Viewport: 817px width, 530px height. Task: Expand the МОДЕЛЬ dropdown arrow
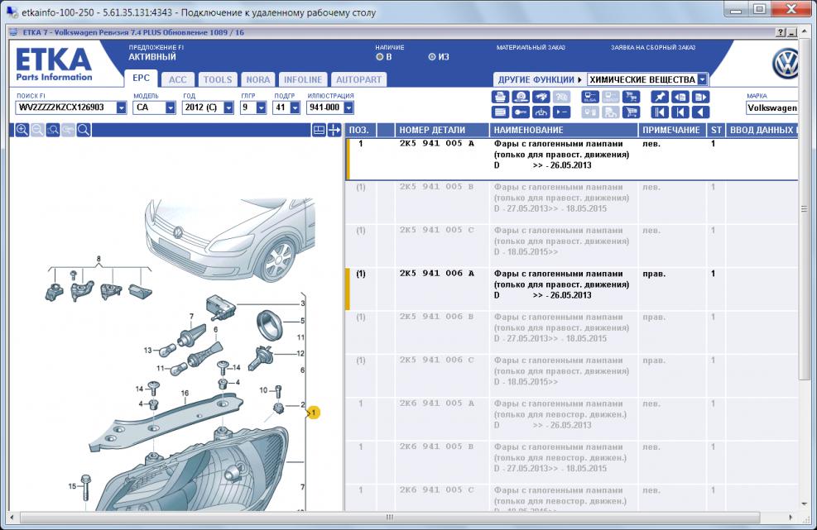(171, 107)
